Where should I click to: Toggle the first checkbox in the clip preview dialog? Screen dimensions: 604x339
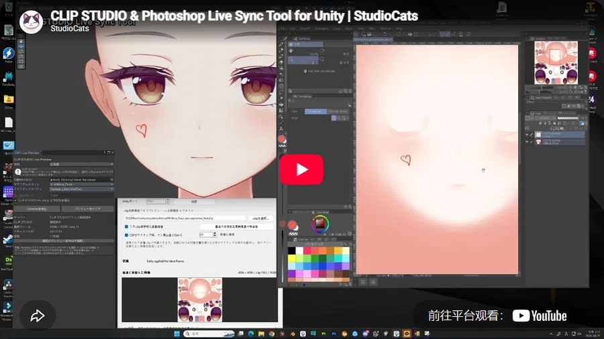coord(126,226)
